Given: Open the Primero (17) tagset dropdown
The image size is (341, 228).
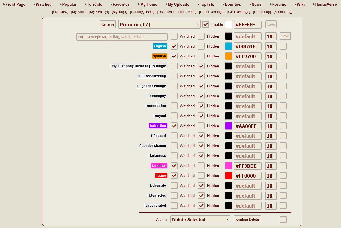Looking at the screenshot, I should 159,24.
